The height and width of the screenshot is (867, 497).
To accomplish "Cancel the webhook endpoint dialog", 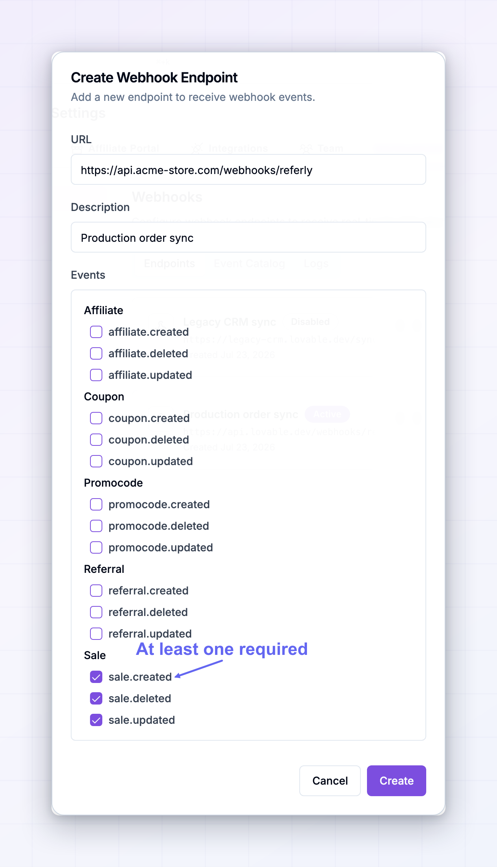I will pyautogui.click(x=330, y=781).
